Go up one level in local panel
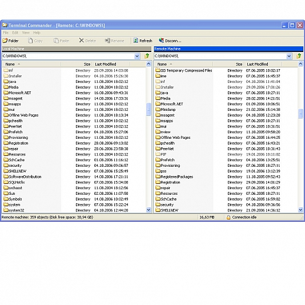Viewport: 305px width, 305px height. (x=147, y=56)
